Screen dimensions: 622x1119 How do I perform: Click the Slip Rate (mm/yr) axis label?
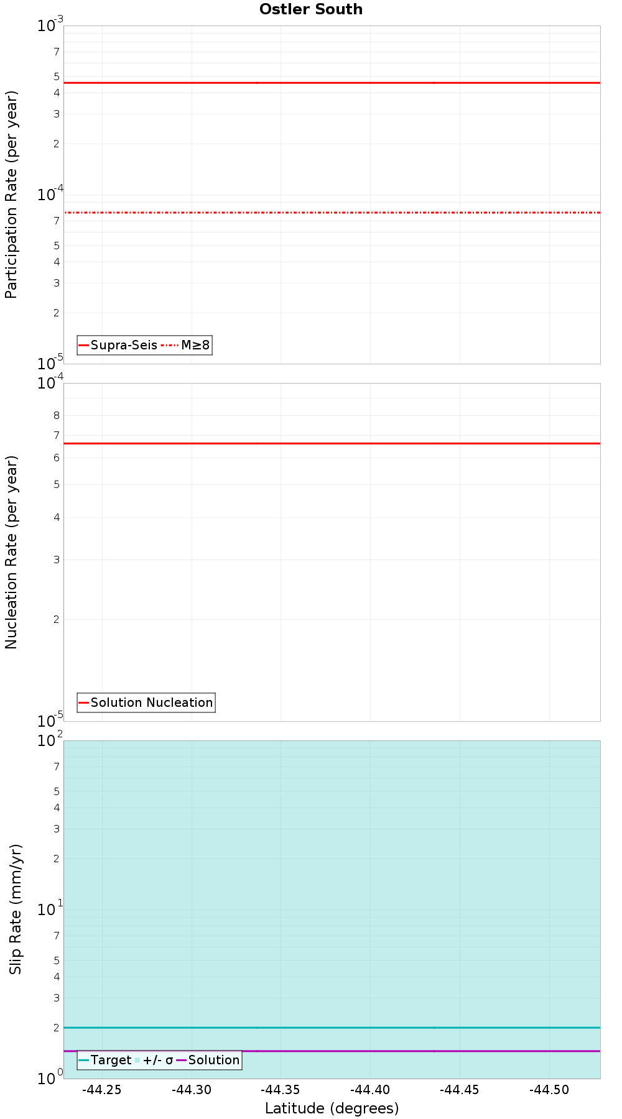[x=16, y=909]
